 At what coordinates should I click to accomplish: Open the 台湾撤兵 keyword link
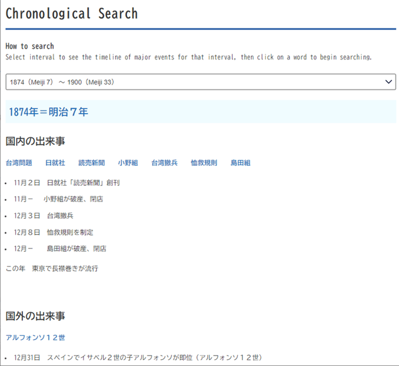point(165,163)
